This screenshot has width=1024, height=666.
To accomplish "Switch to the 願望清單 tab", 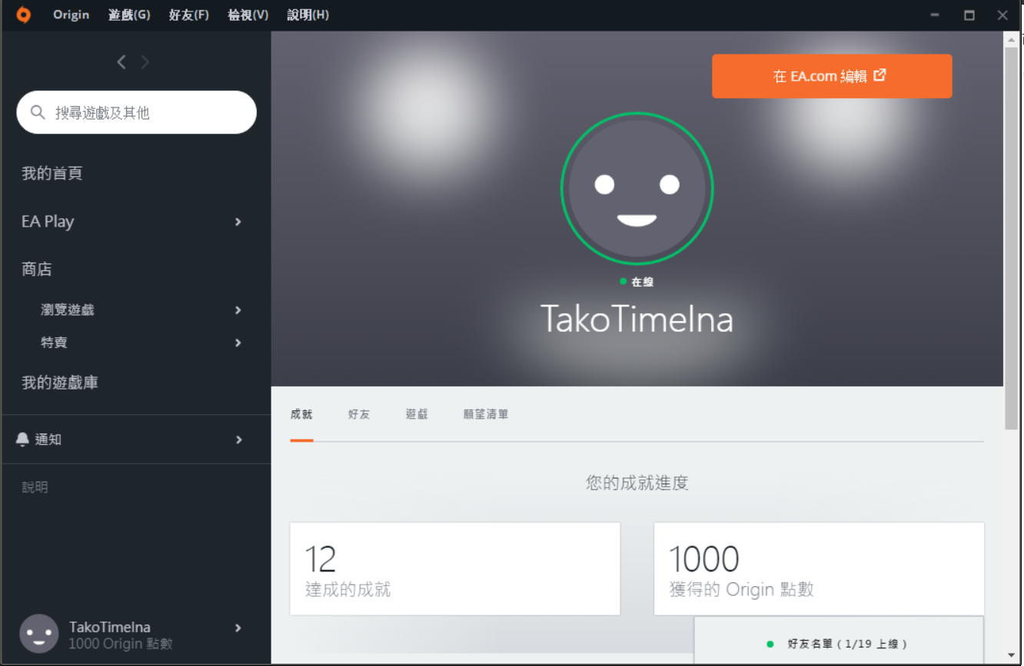I will [486, 414].
